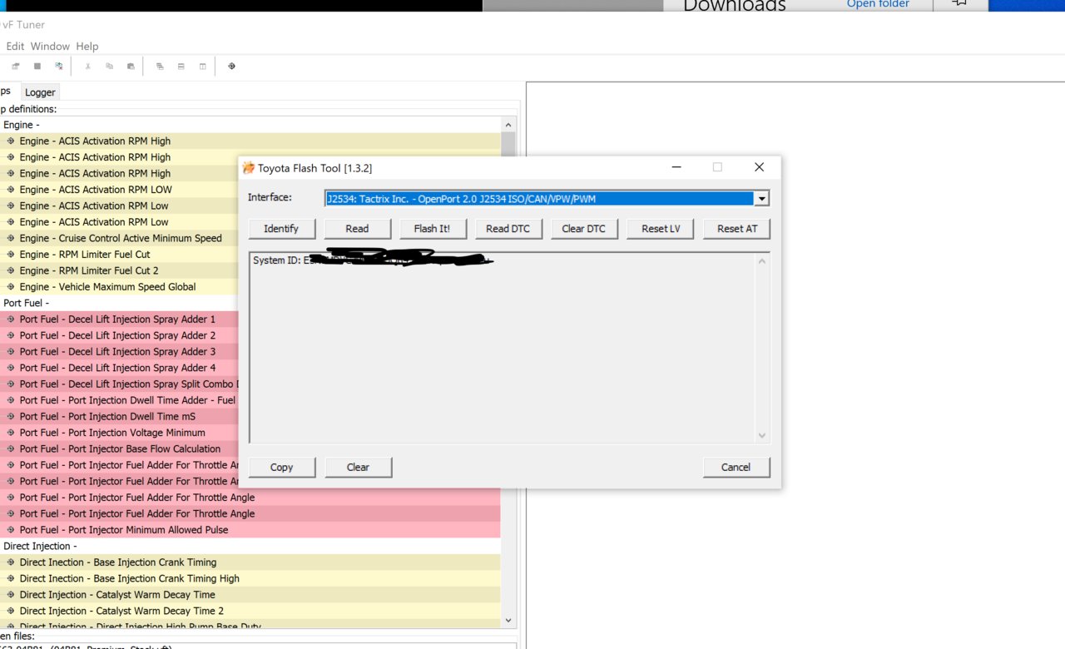
Task: Click the open file toolbar icon
Action: click(16, 67)
